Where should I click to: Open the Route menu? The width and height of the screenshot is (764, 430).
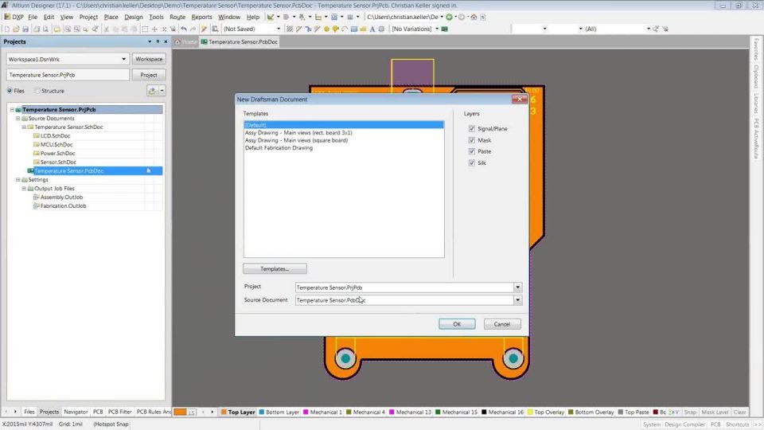click(177, 17)
